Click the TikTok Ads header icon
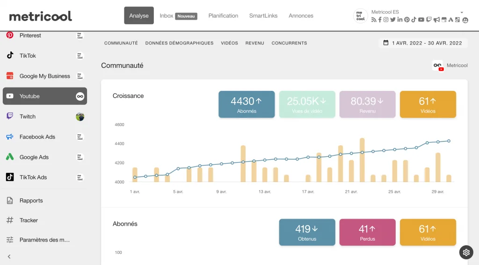This screenshot has height=265, width=479. 457,20
